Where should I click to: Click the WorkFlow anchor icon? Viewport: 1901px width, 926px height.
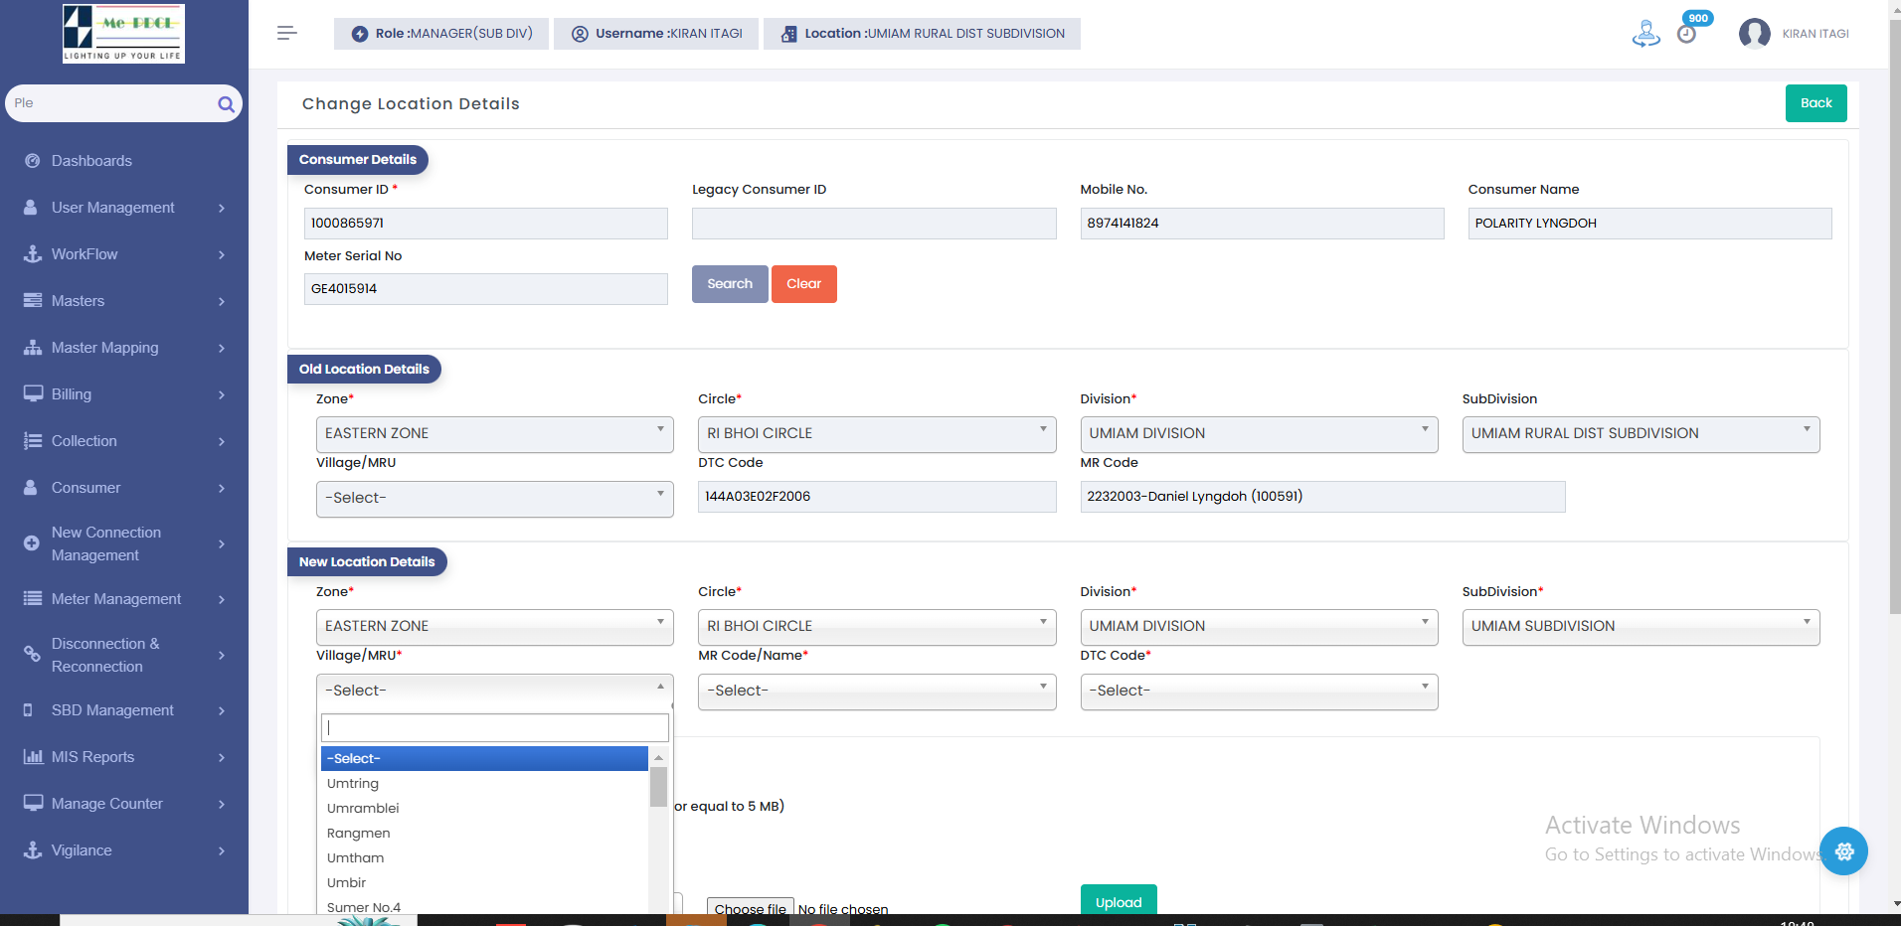(33, 254)
